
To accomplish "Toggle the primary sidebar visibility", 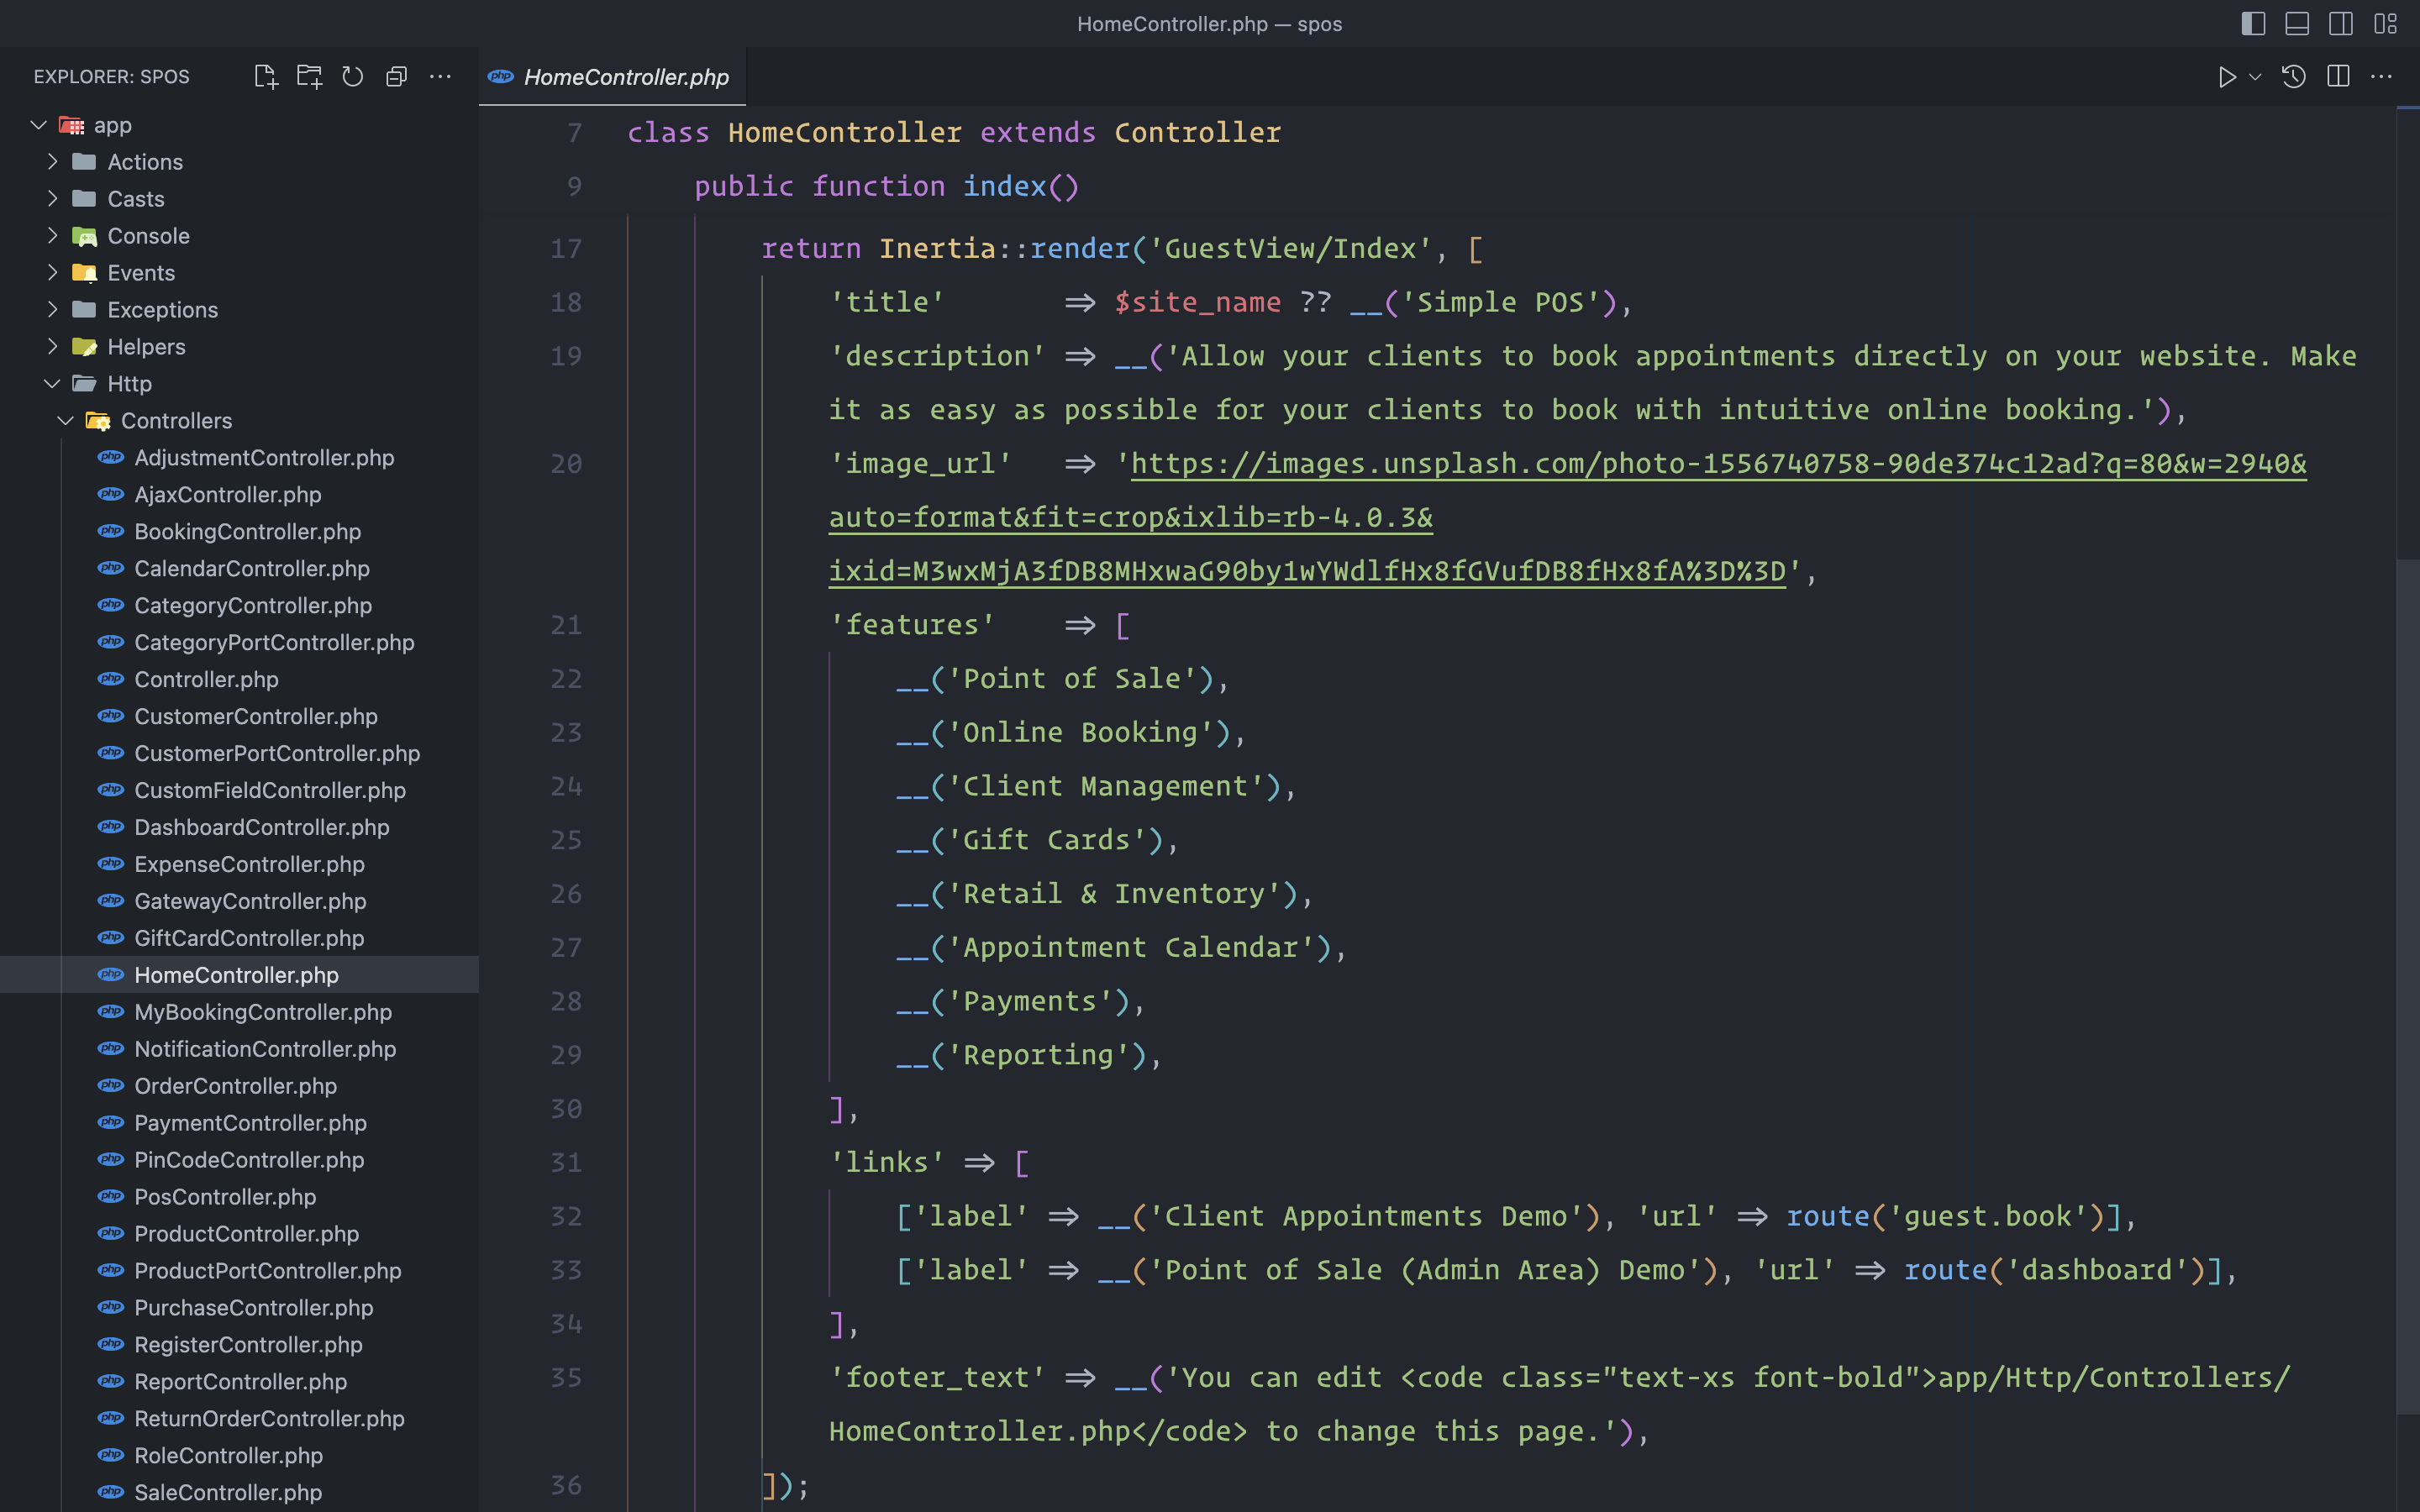I will (x=2253, y=24).
